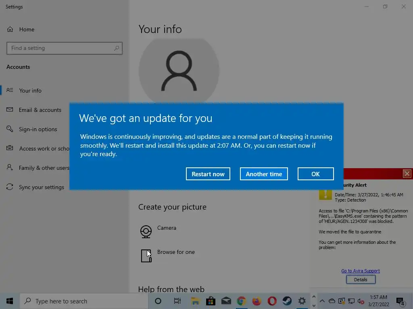The image size is (413, 309).
Task: Click the muted volume icon in tray
Action: pos(361,301)
